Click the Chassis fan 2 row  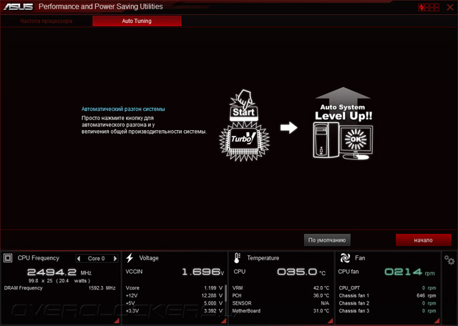tap(387, 303)
